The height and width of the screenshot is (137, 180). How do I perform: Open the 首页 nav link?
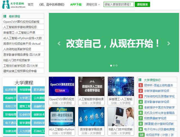click(x=31, y=4)
